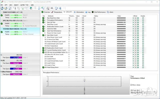
Task: Click the TOSHIBA health 100 % bar
Action: [x=16, y=32]
